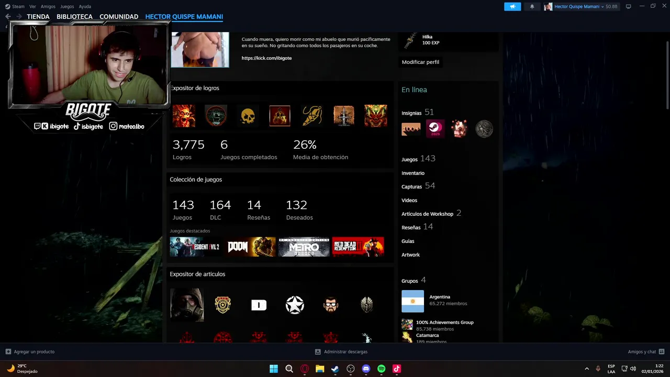Open the Windows Start menu
The width and height of the screenshot is (670, 377).
[274, 369]
